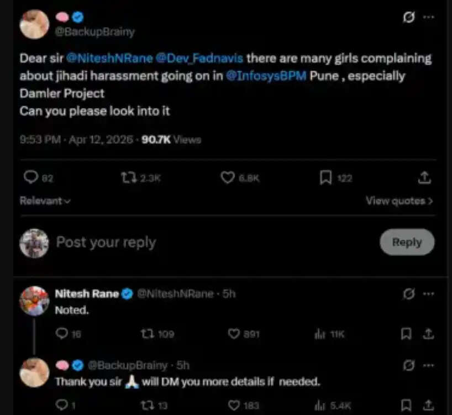Repost Nitesh Rane's reply with 109 reposts

click(148, 334)
